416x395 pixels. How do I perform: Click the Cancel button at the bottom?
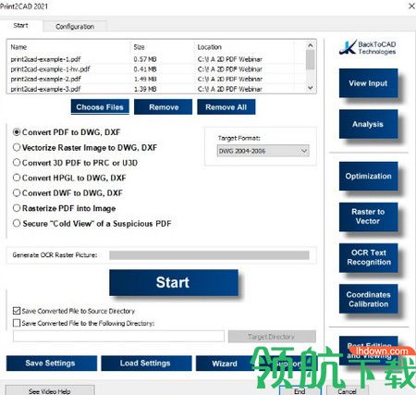coord(348,390)
